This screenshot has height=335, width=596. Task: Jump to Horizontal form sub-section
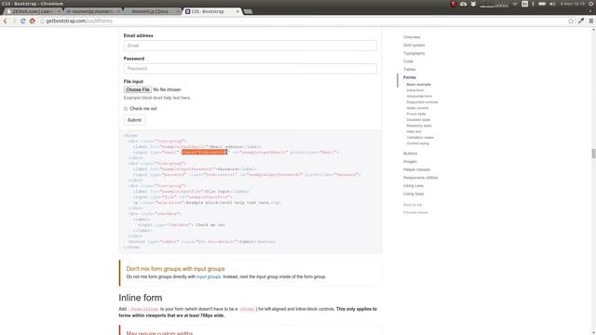coord(419,97)
